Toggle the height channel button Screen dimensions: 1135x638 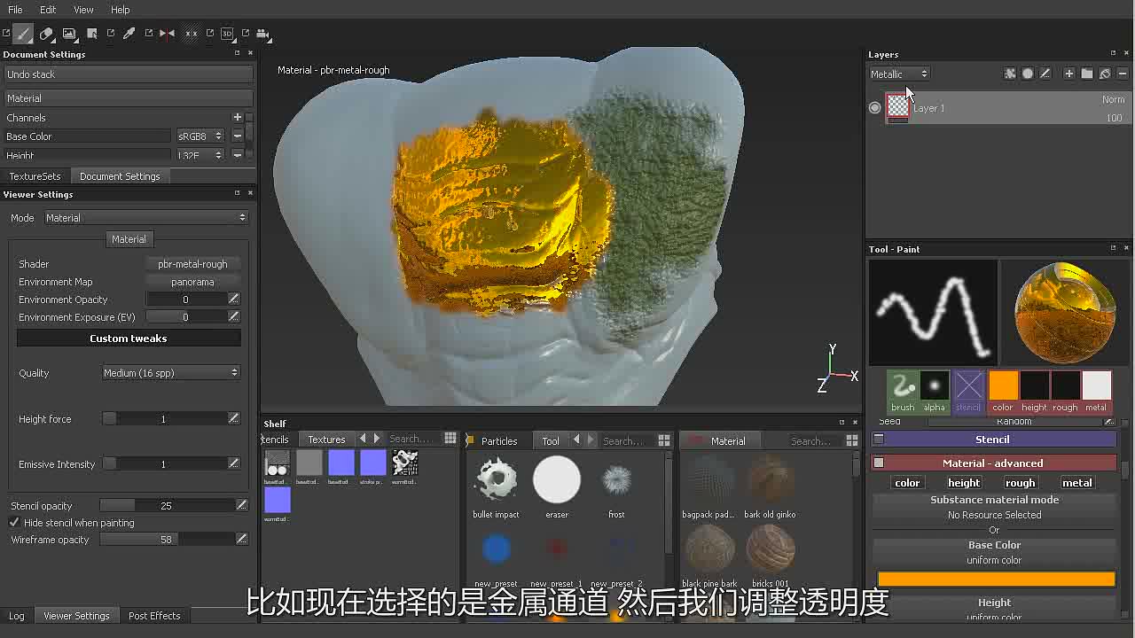(x=964, y=483)
